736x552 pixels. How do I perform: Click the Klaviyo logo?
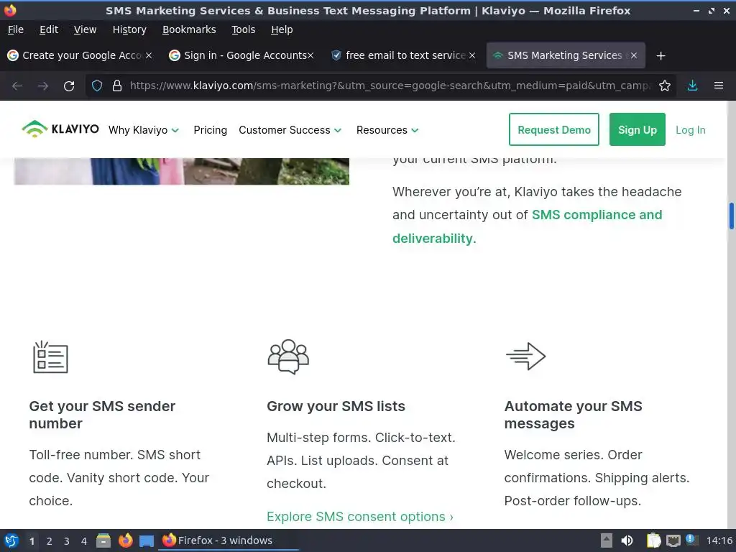click(x=60, y=129)
